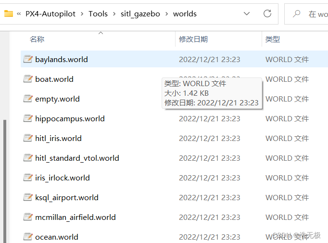Image resolution: width=328 pixels, height=243 pixels.
Task: Click the boat.world file icon
Action: (x=28, y=79)
